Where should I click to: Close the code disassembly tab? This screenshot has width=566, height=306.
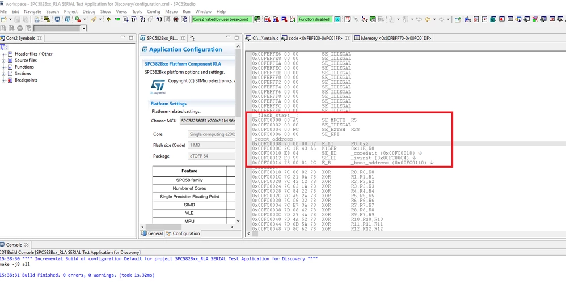click(x=347, y=38)
